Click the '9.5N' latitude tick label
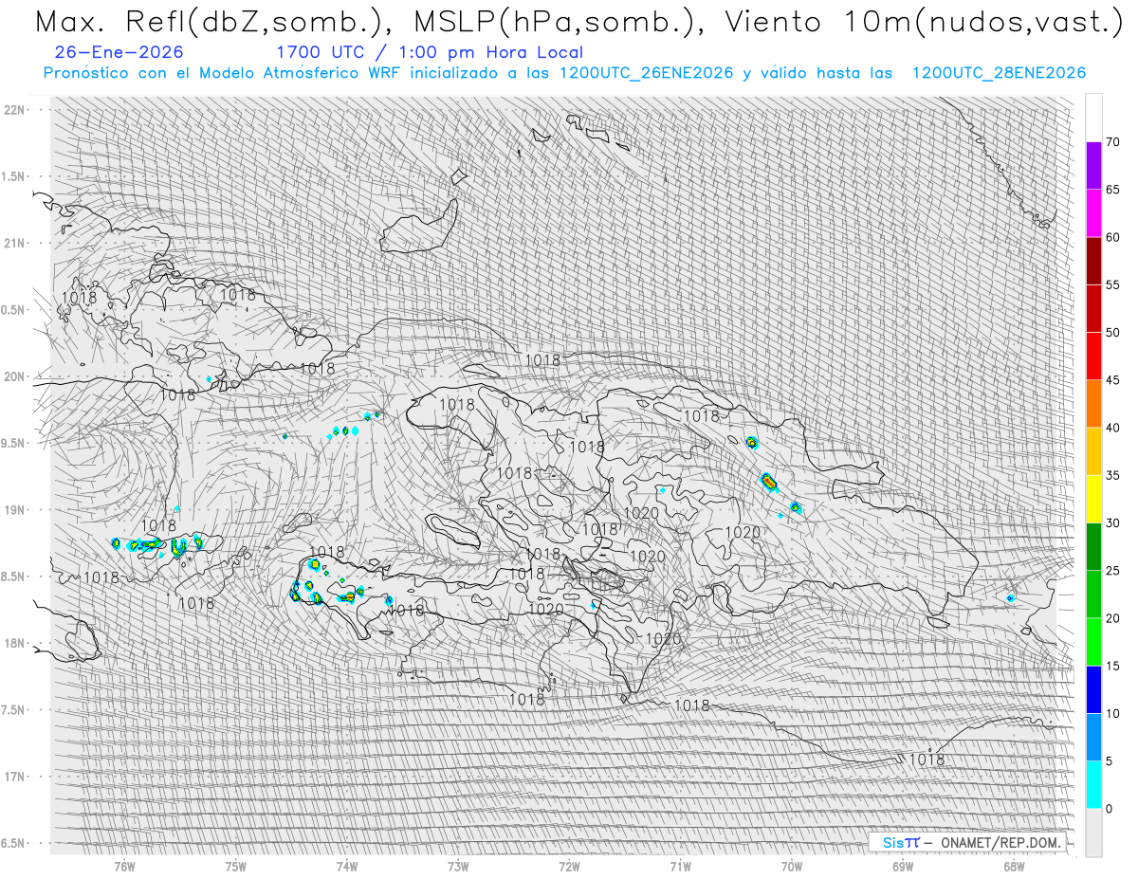 tap(13, 443)
